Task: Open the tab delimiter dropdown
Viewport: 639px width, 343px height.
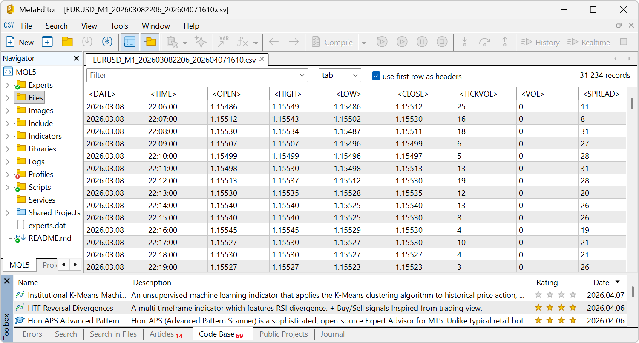Action: (x=340, y=75)
